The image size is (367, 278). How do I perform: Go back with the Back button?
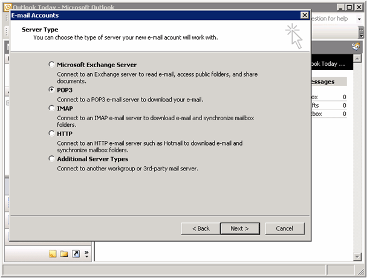[x=201, y=228]
